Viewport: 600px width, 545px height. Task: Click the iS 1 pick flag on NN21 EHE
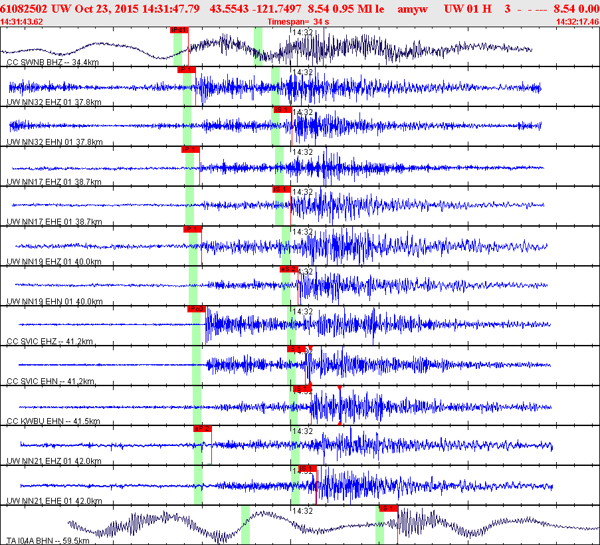(307, 469)
